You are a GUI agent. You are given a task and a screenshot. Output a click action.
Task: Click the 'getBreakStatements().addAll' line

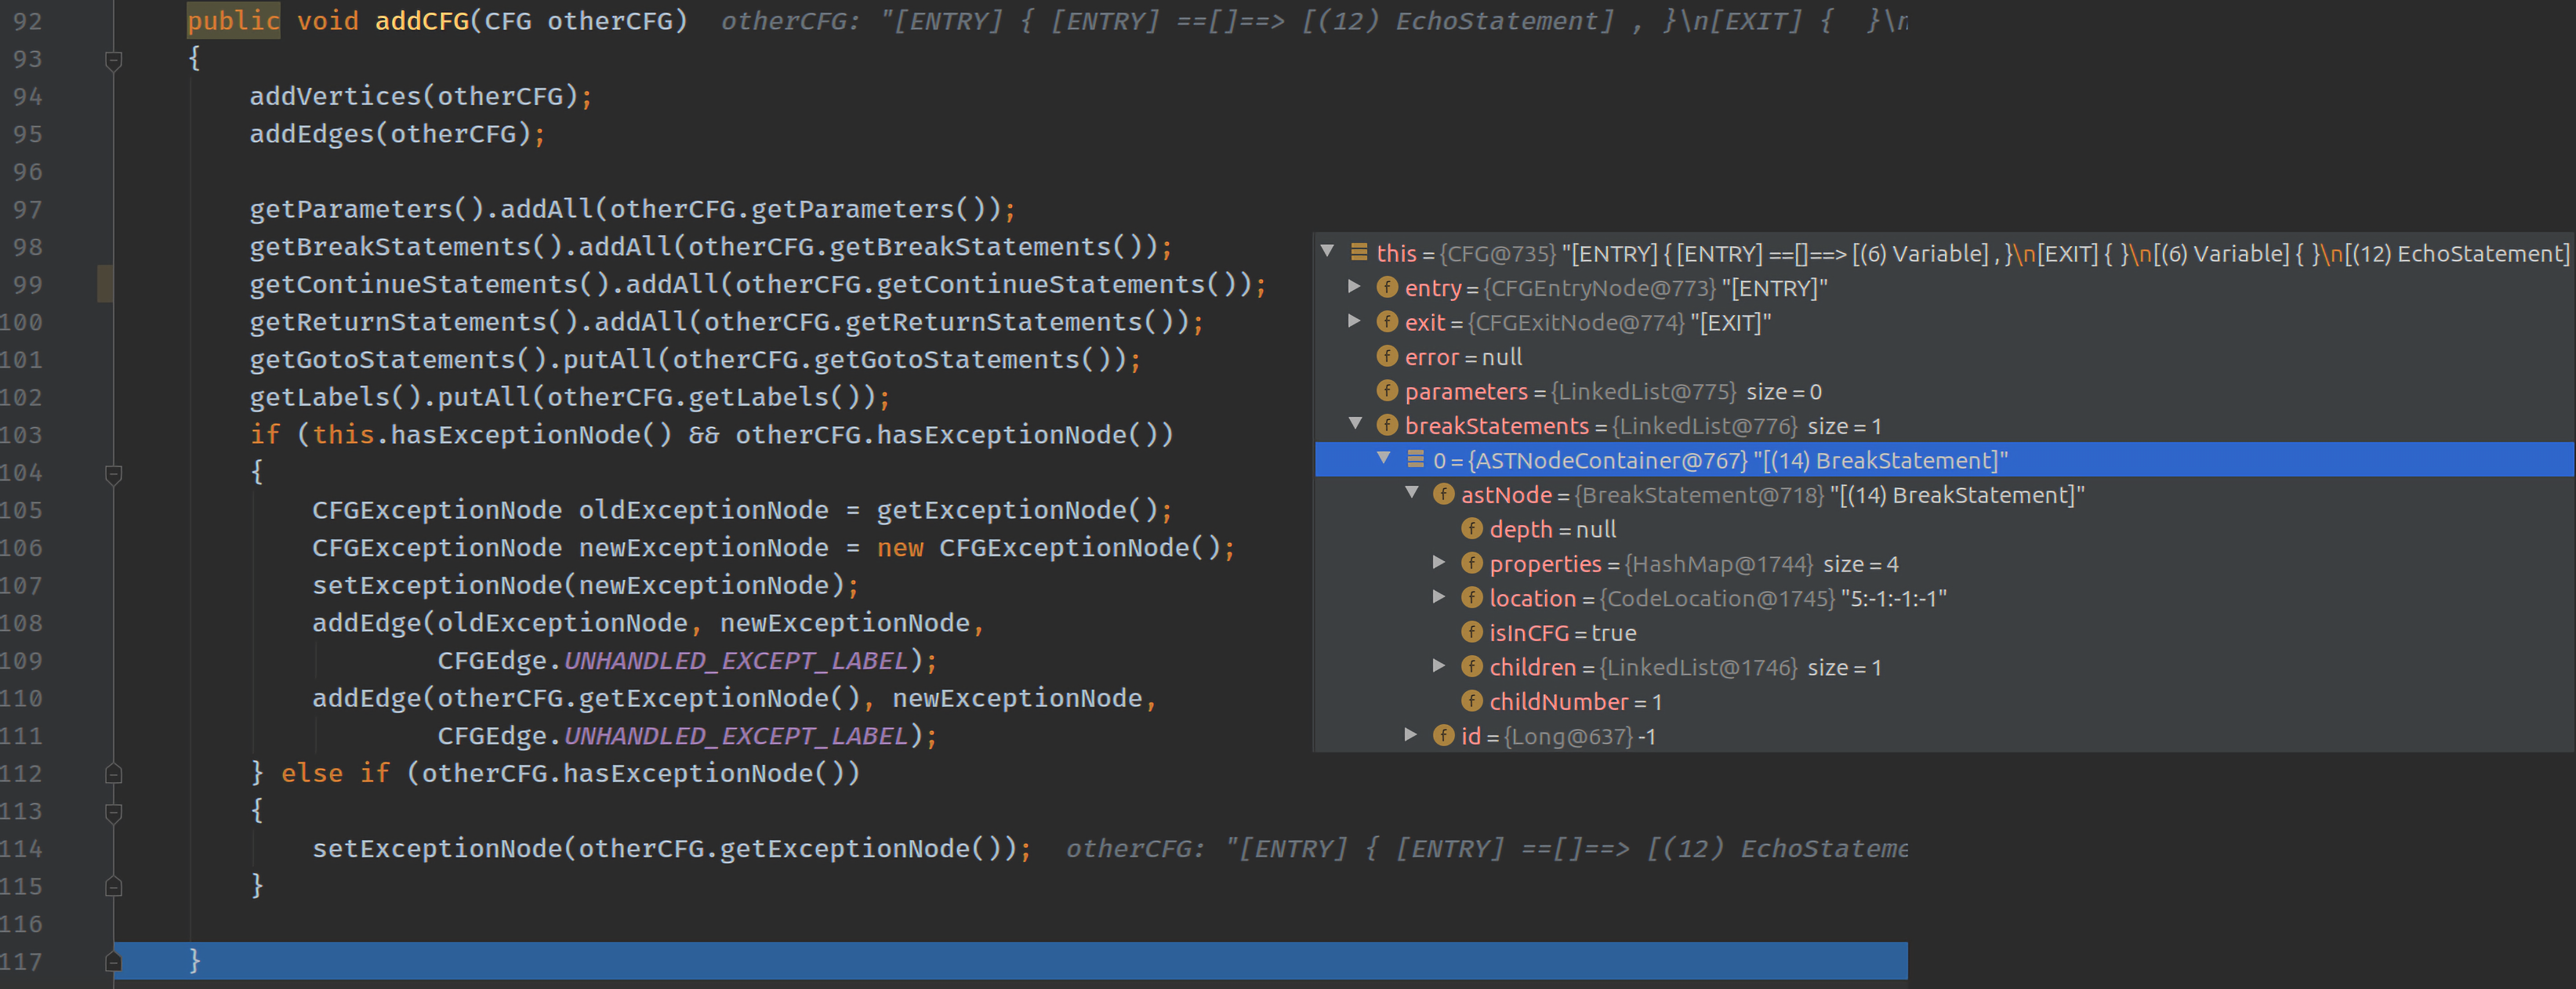[x=711, y=246]
